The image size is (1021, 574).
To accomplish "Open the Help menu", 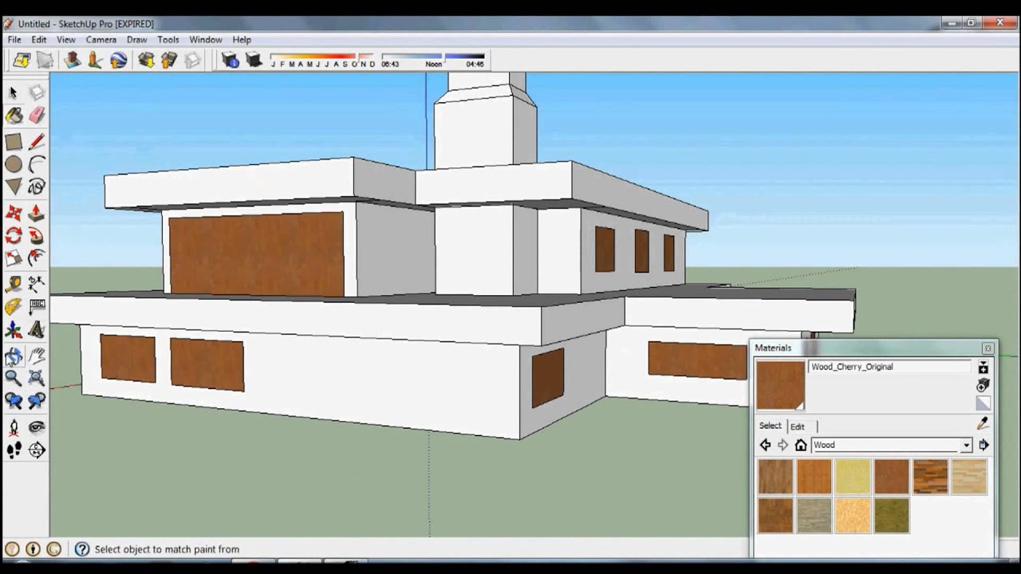I will point(242,39).
